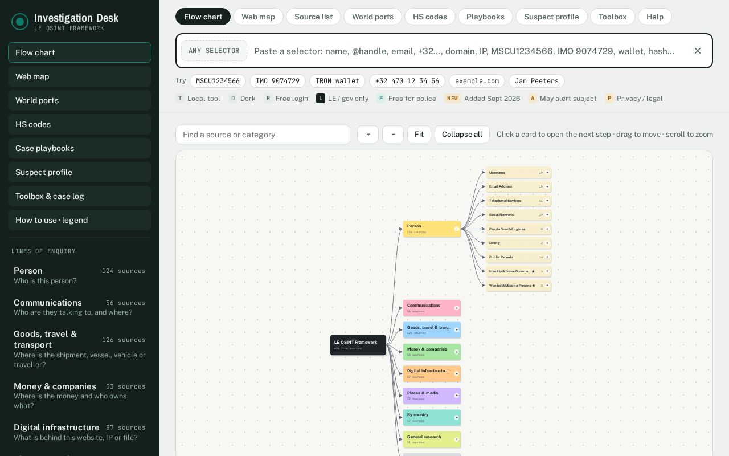
Task: Click the Investigation Desk logo icon
Action: click(20, 22)
